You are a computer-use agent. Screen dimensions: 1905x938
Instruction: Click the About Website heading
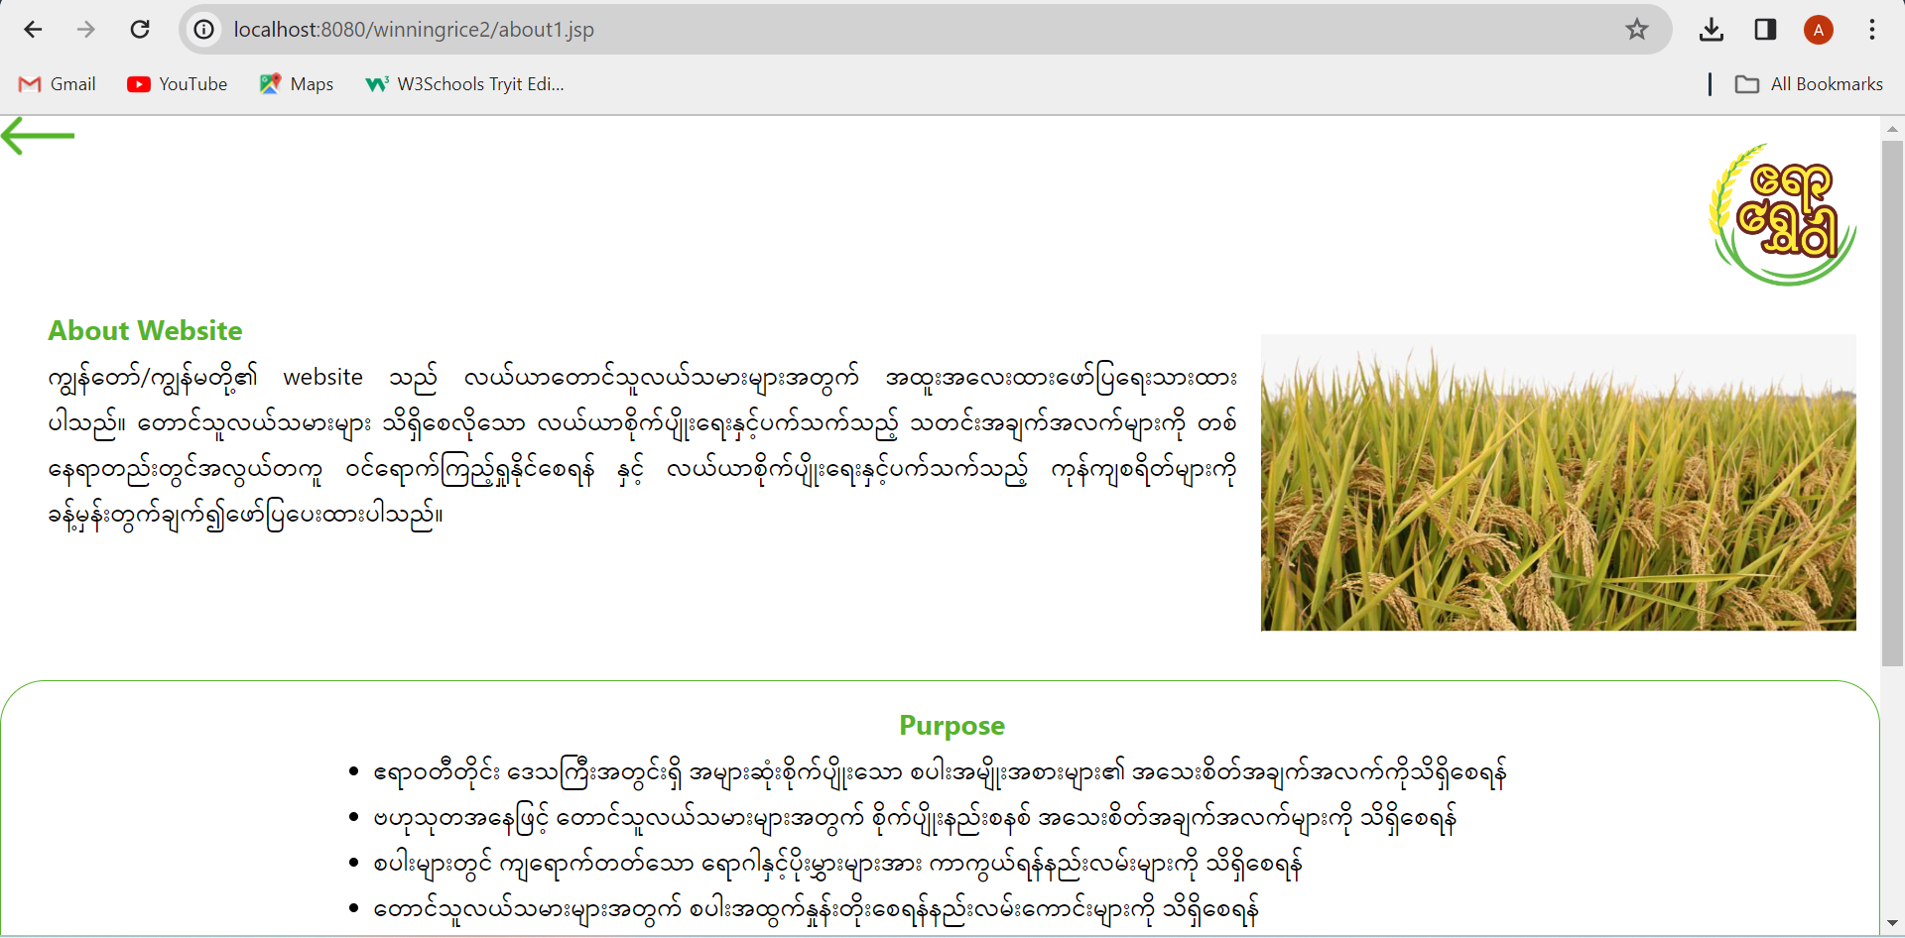click(x=145, y=330)
